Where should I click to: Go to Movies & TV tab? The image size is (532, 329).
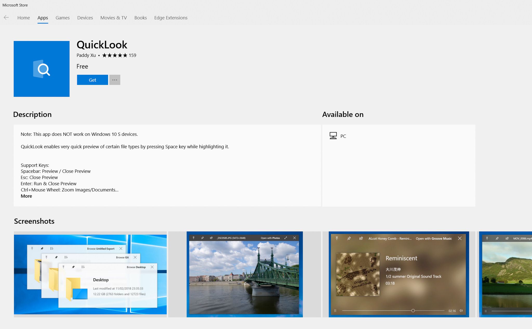[x=114, y=18]
